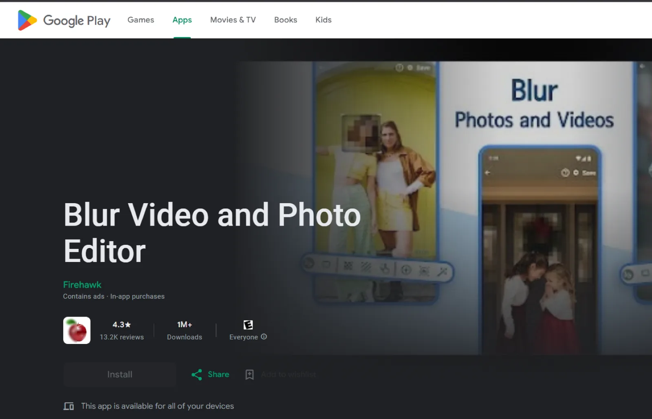
Task: Open the Firehawk developer page
Action: [82, 284]
